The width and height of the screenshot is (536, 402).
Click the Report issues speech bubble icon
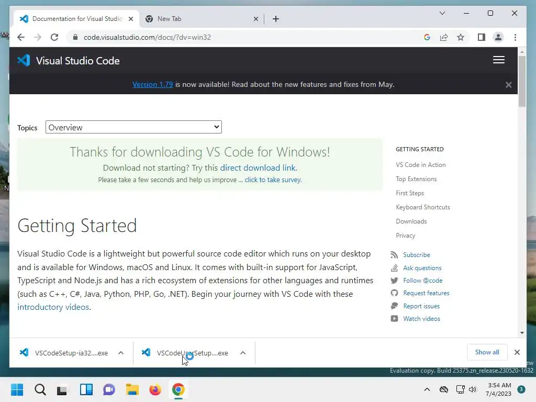[x=394, y=306]
